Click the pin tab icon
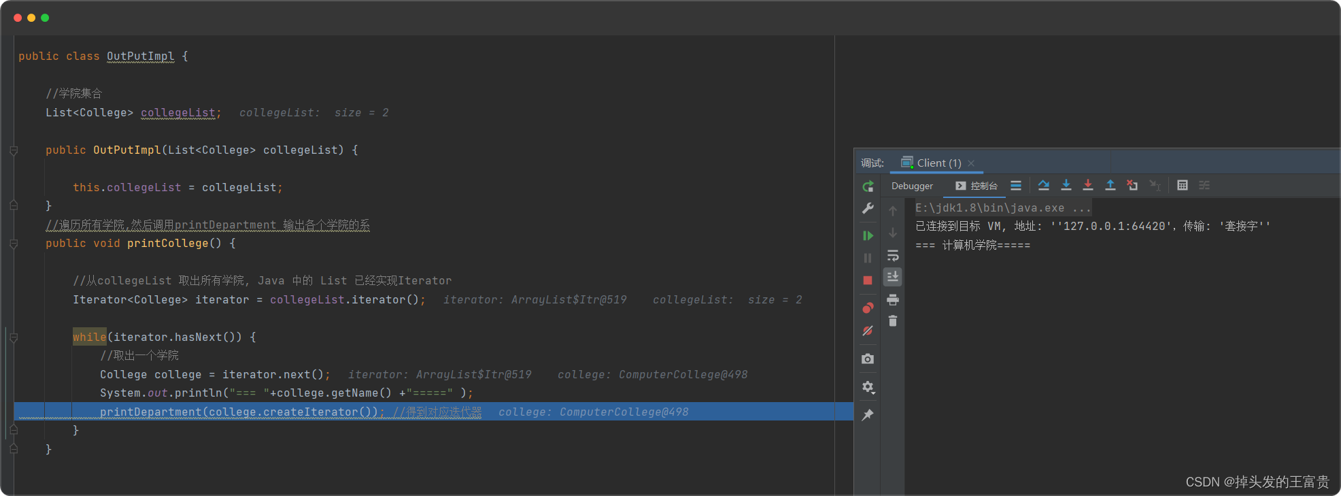Viewport: 1341px width, 496px height. click(x=868, y=415)
